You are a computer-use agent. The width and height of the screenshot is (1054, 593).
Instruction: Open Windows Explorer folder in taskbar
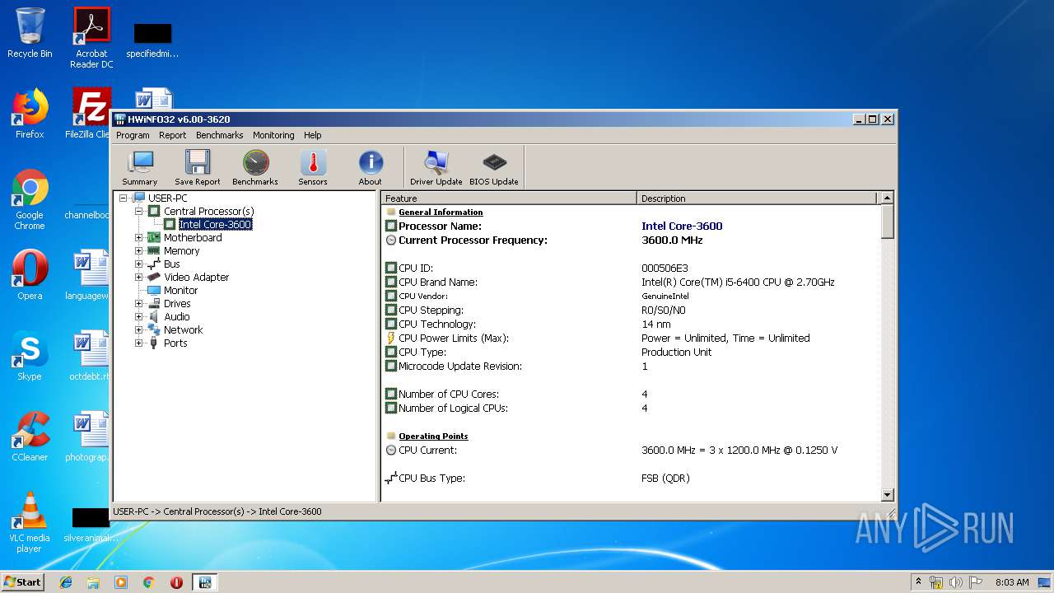93,582
